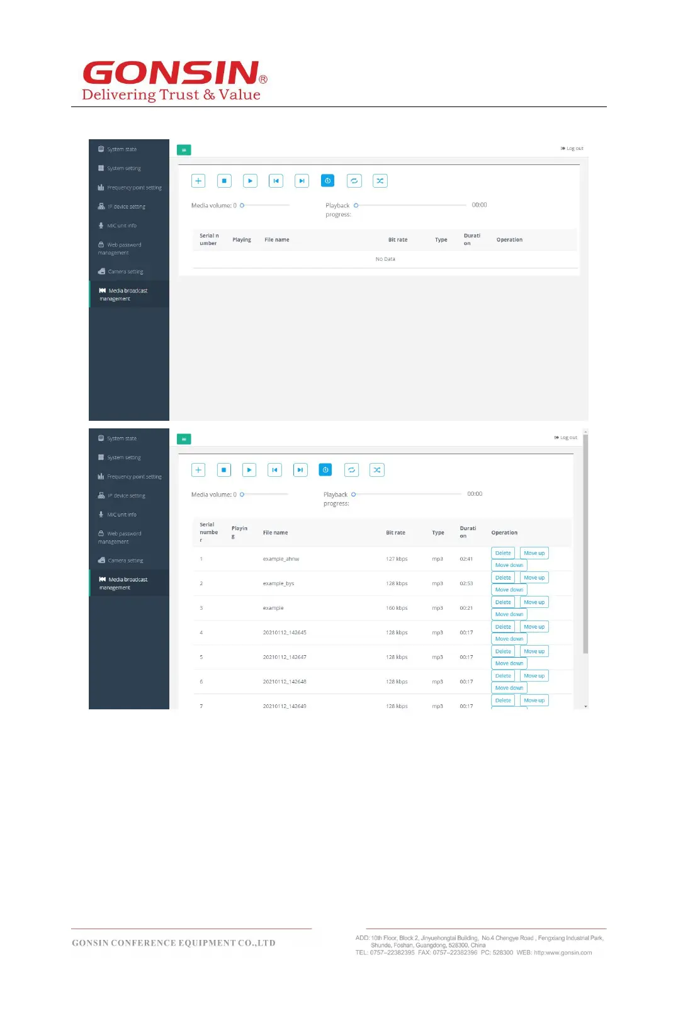This screenshot has height=1018, width=678.
Task: Move down track 20210112_142645
Action: pyautogui.click(x=509, y=639)
